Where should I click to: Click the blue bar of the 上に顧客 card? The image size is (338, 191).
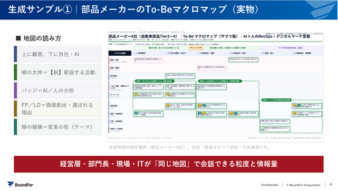15,54
